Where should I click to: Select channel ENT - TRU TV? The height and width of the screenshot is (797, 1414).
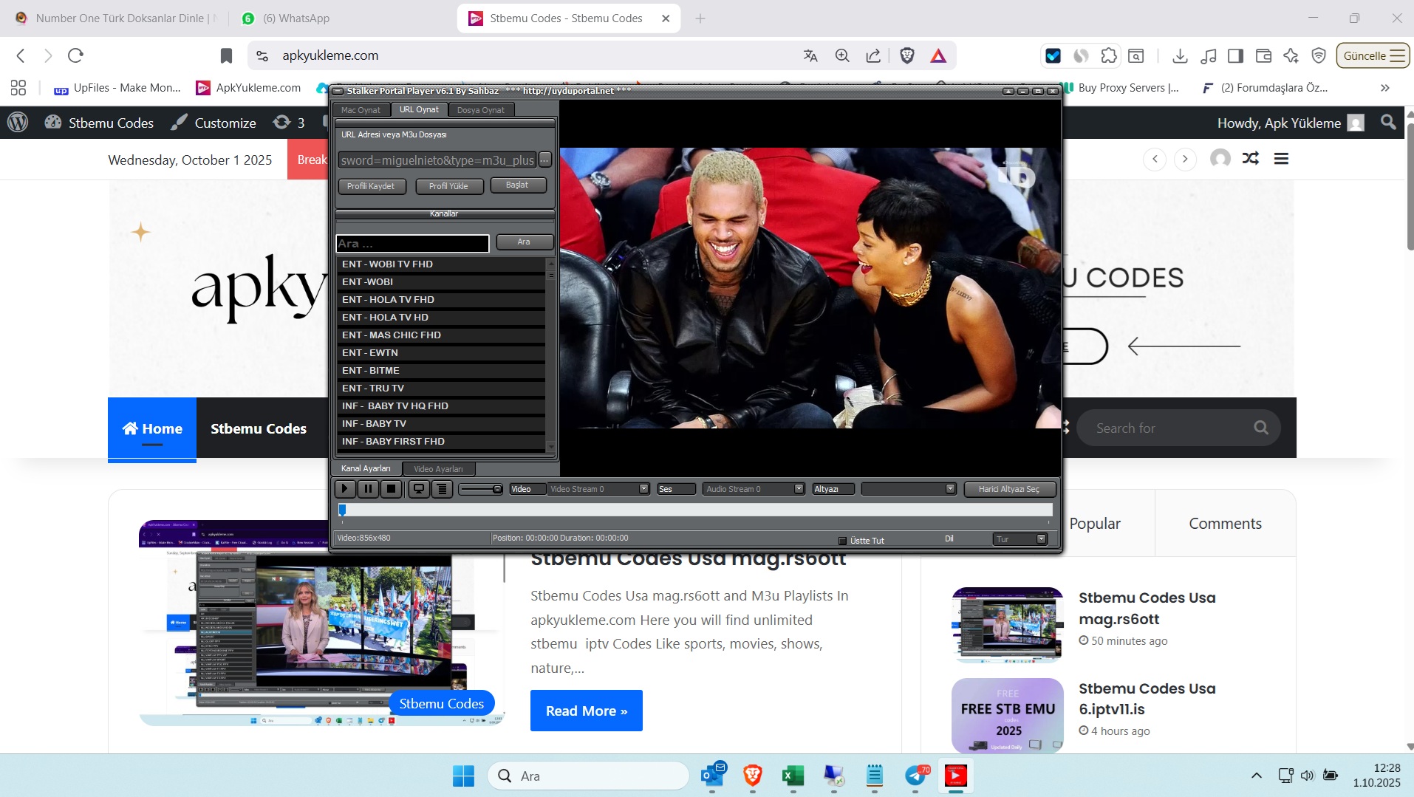pos(441,389)
